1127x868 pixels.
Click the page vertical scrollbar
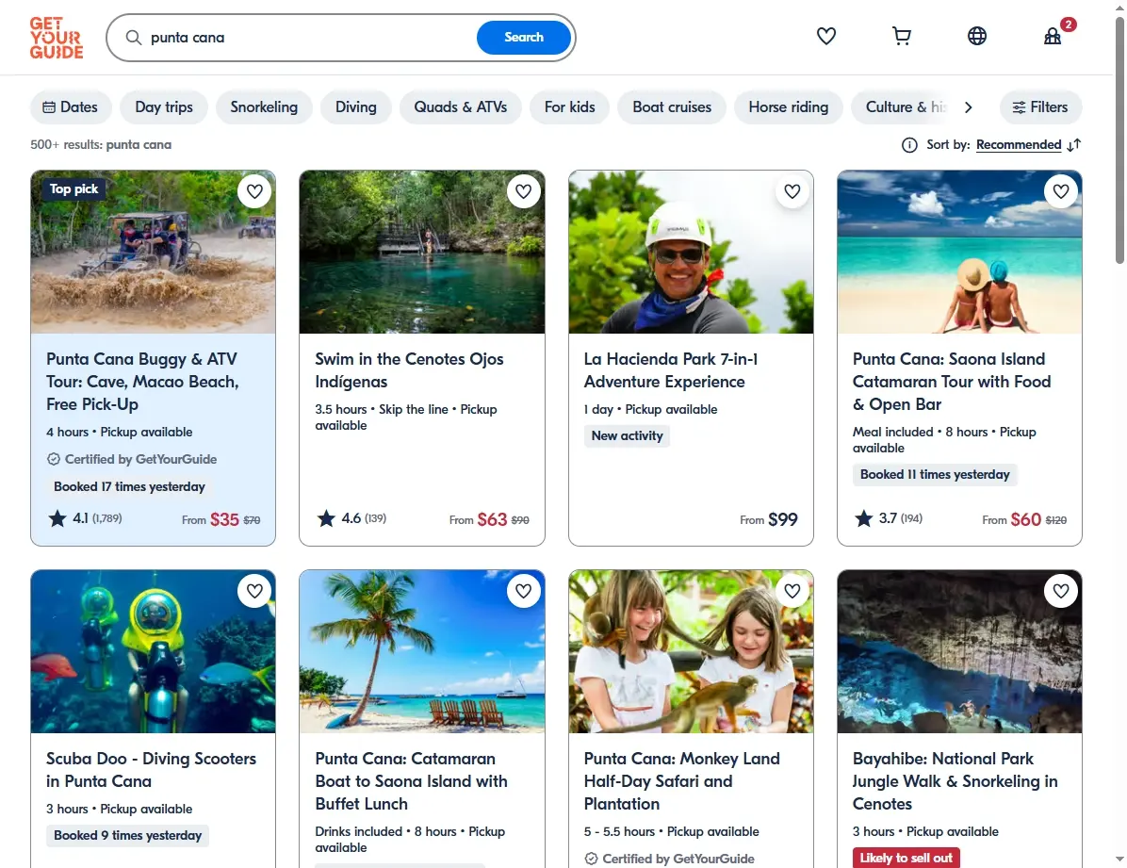coord(1119,140)
